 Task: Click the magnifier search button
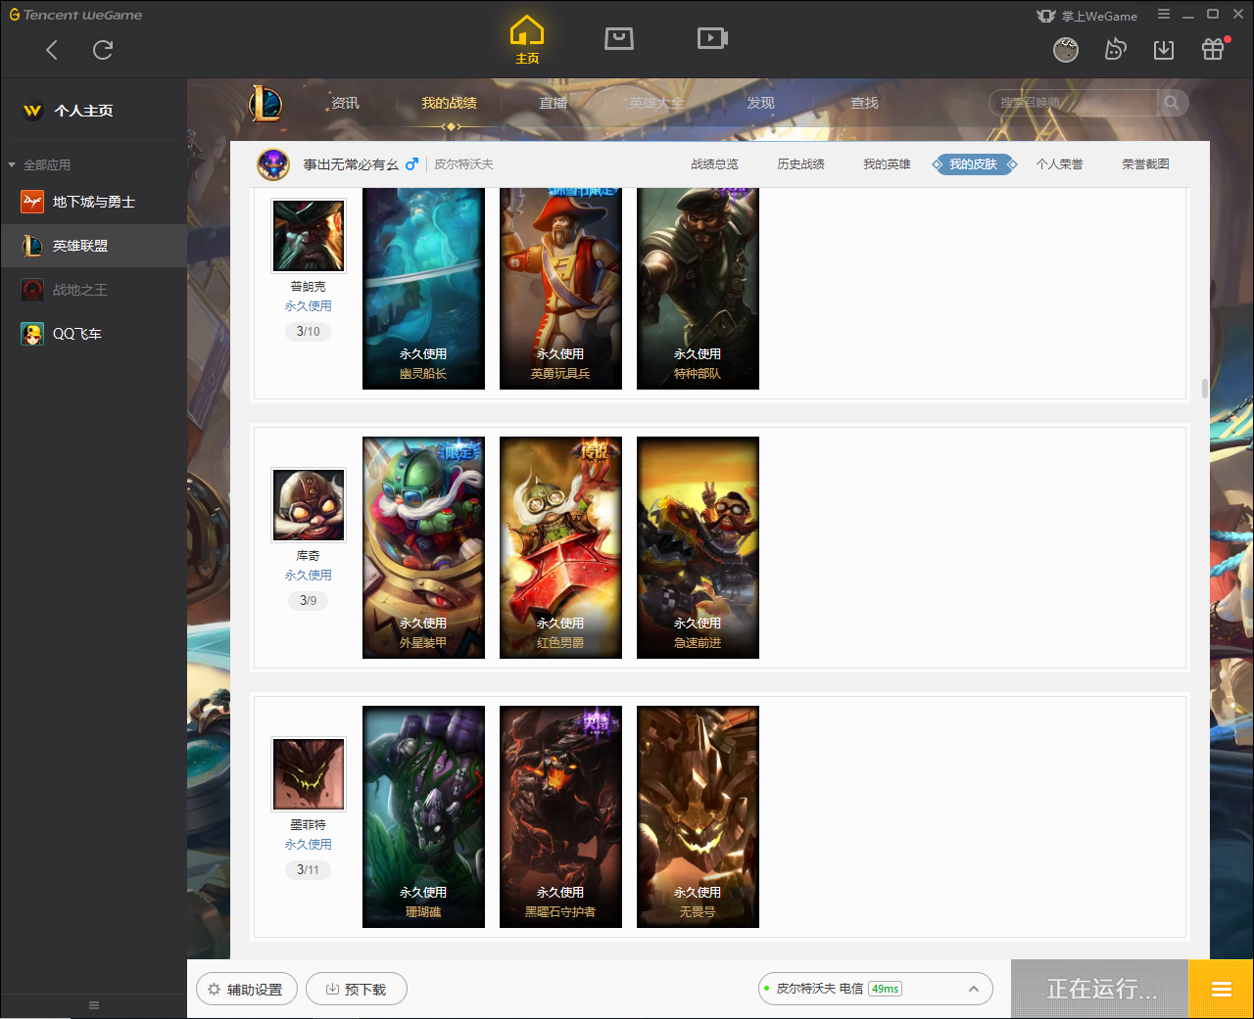point(1173,103)
